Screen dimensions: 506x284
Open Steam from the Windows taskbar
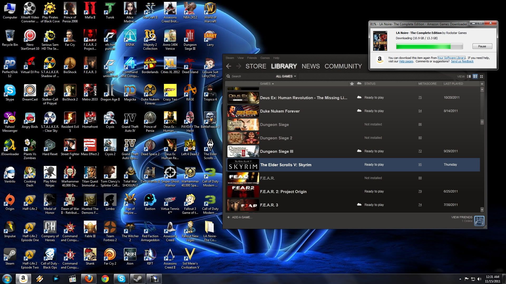tap(138, 279)
